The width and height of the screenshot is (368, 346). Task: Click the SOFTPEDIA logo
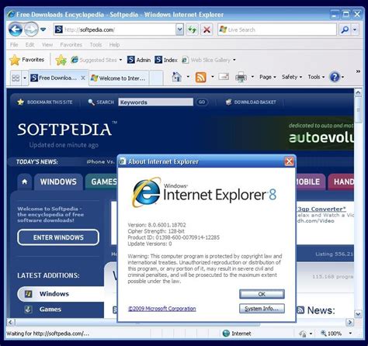64,130
